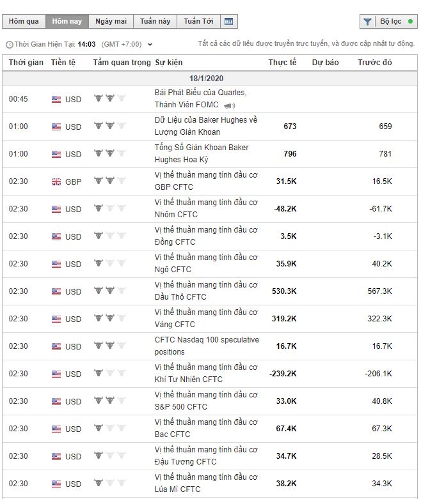Open the Dầu Thô CFTC event row
421x499 pixels.
click(205, 291)
